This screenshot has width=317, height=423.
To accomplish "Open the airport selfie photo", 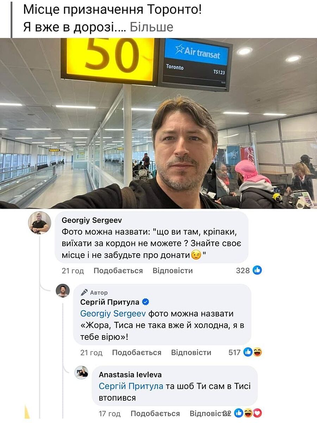I will 158,123.
